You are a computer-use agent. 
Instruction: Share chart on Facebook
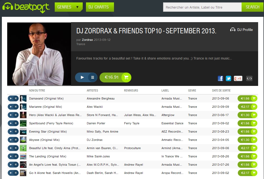point(220,78)
